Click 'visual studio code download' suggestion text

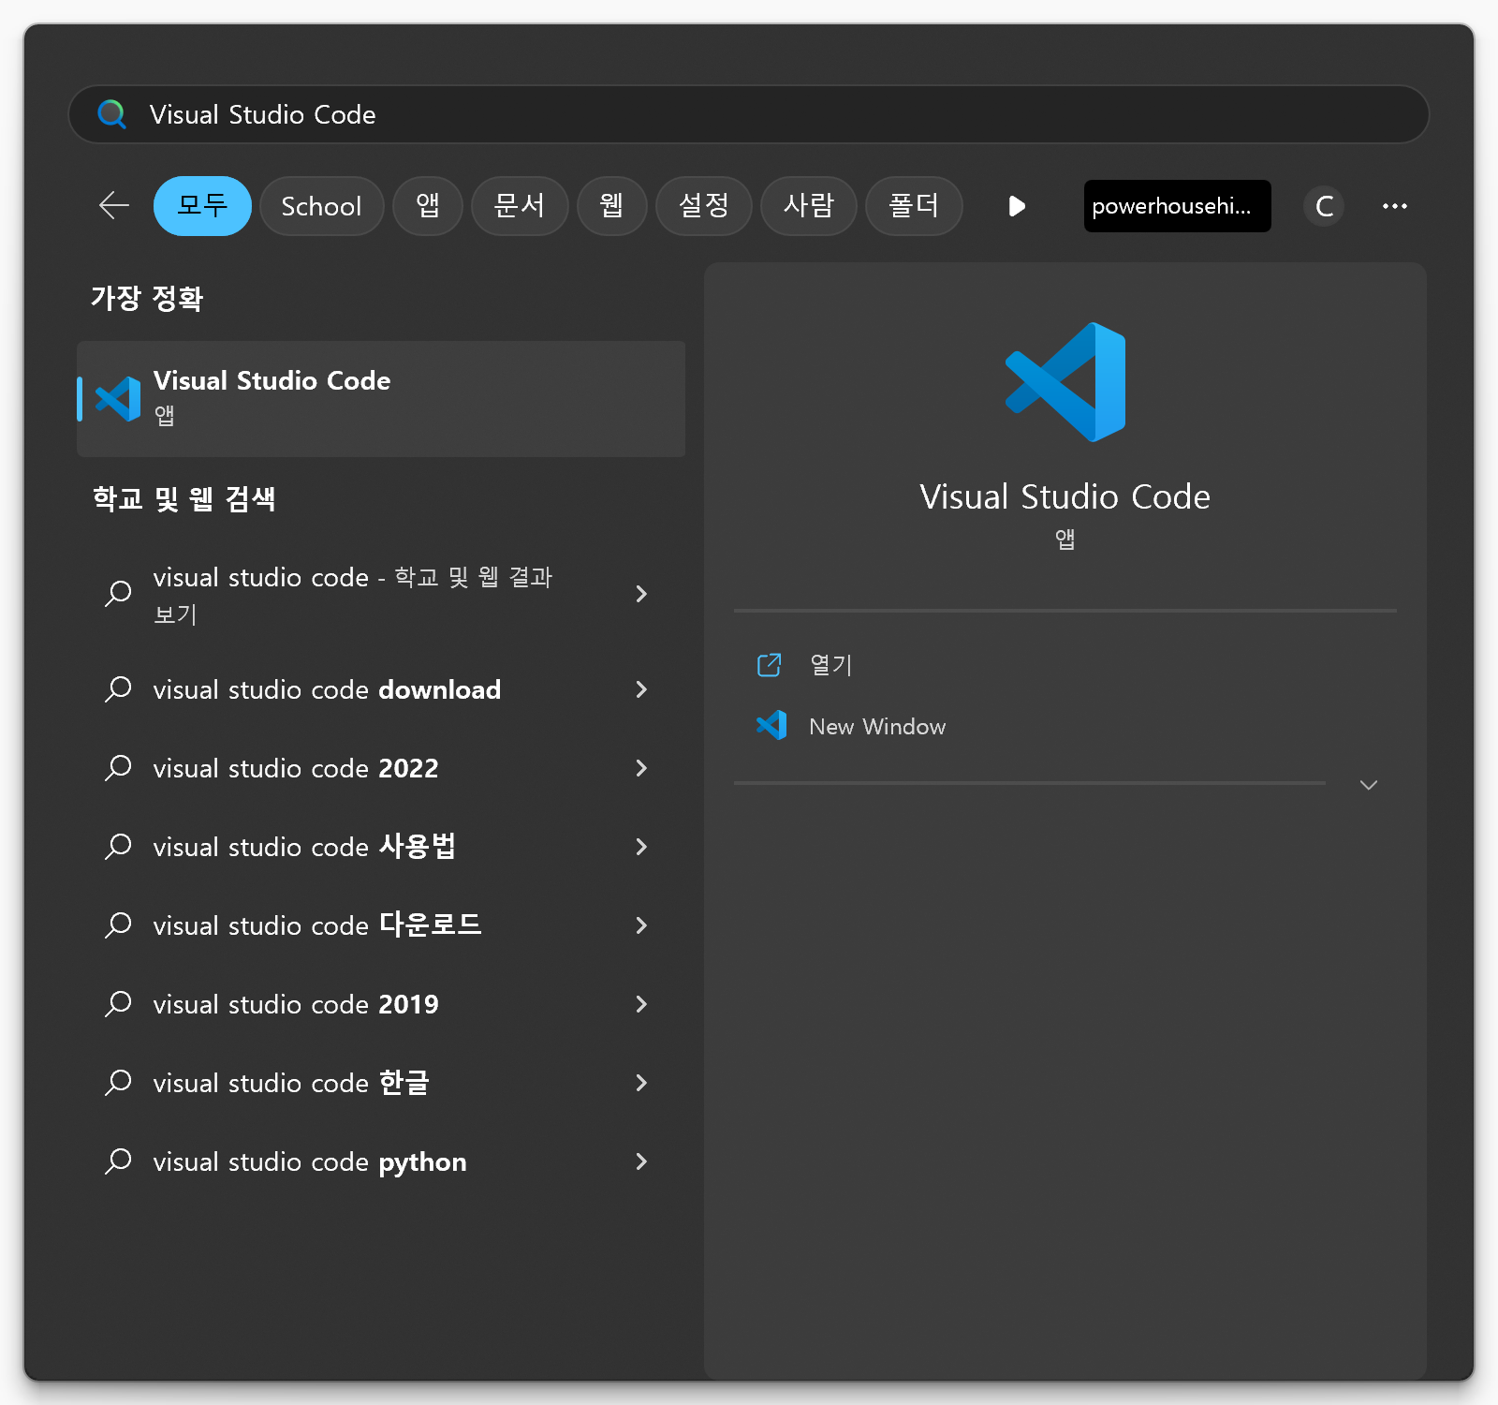pyautogui.click(x=327, y=689)
